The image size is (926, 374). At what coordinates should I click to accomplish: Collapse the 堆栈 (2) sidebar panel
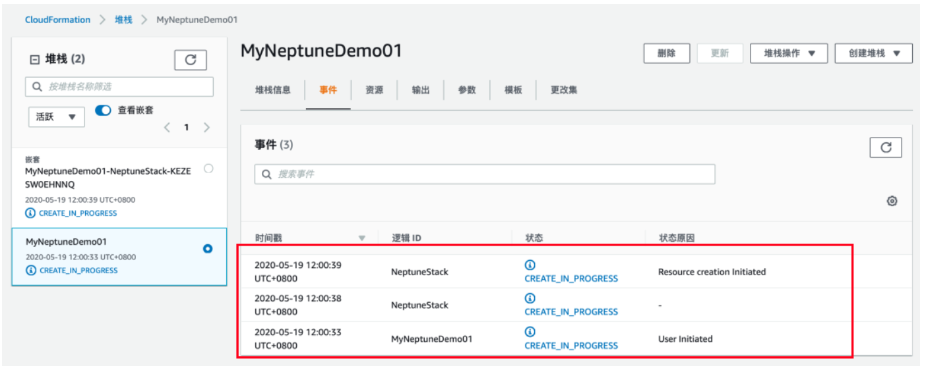click(34, 59)
